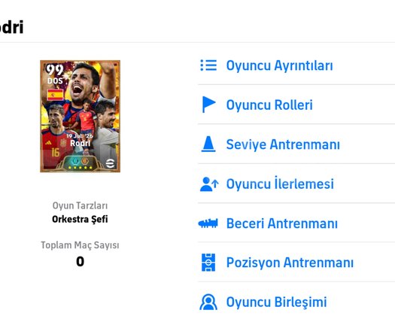
Task: Tap the Rodri player card image
Action: click(80, 116)
